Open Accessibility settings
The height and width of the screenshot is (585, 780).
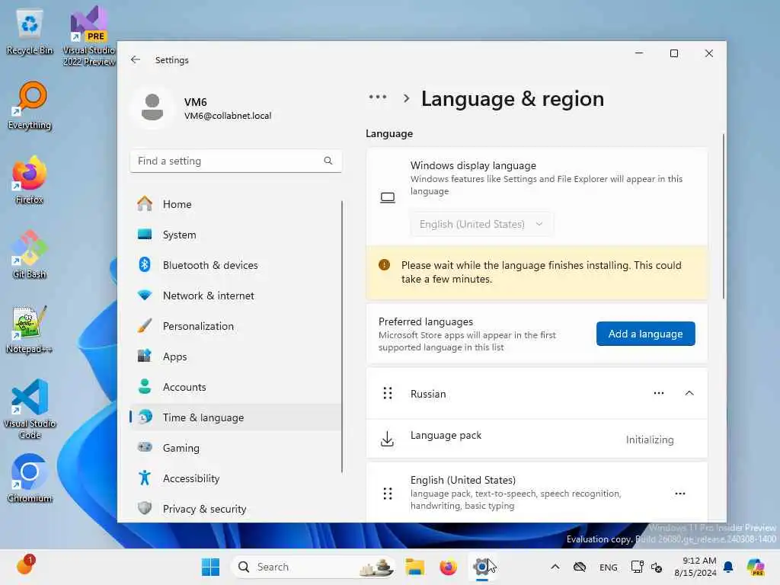point(235,478)
